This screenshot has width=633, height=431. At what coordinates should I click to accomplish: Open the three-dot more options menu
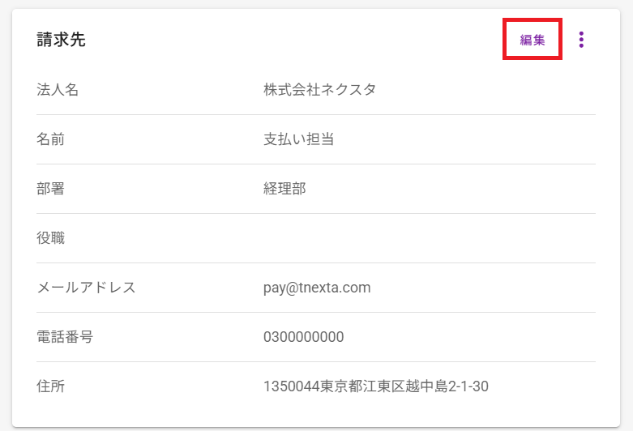(581, 40)
